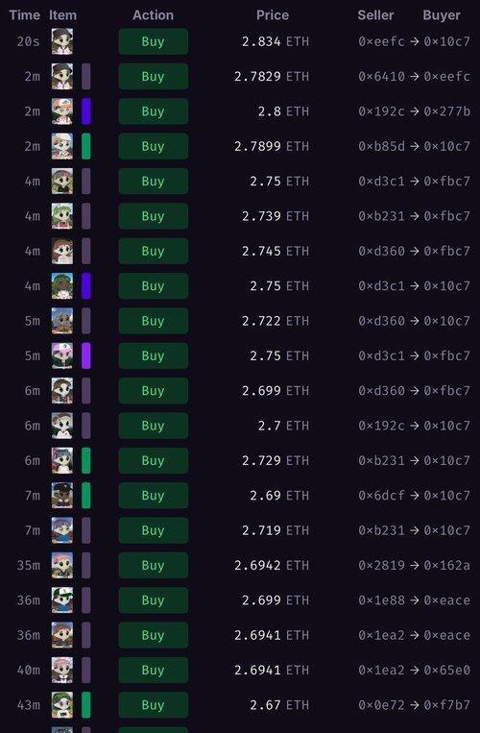The height and width of the screenshot is (733, 480).
Task: Sort by the Price column header
Action: pyautogui.click(x=273, y=15)
